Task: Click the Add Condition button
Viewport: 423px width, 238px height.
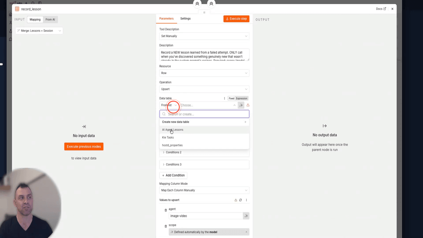Action: tap(173, 175)
